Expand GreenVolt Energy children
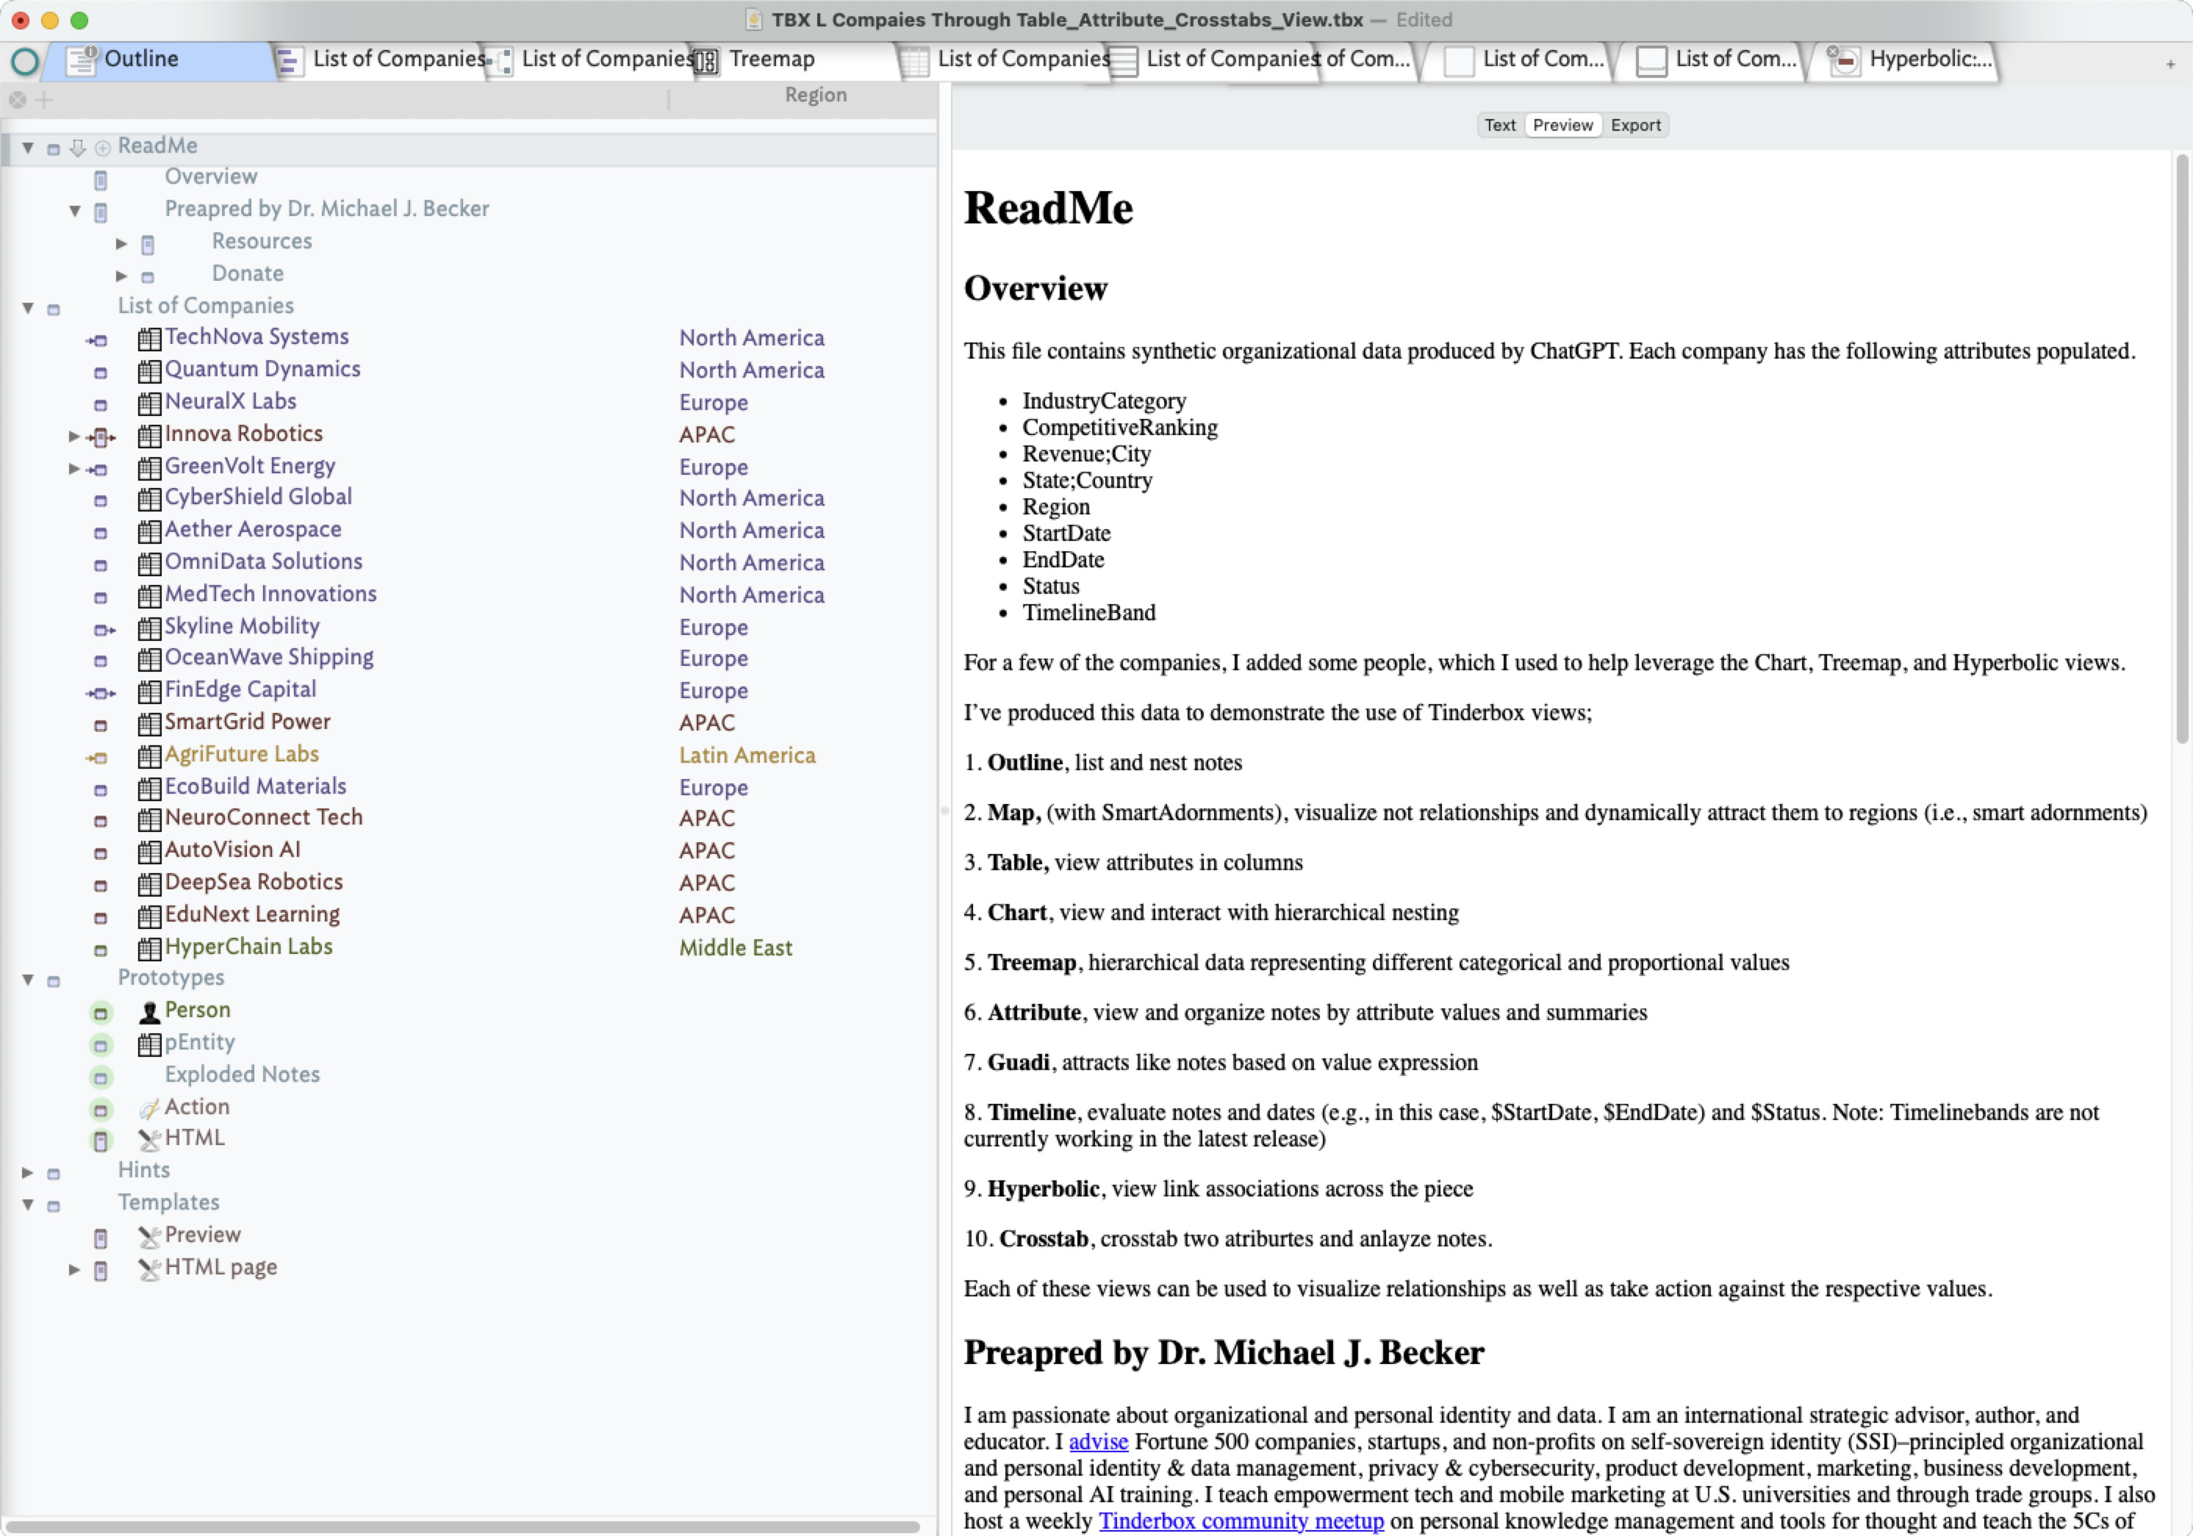Screen dimensions: 2193x1536 point(74,469)
